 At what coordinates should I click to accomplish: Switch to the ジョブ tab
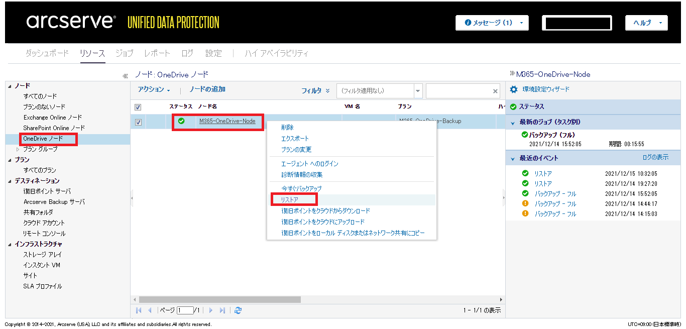(x=125, y=53)
